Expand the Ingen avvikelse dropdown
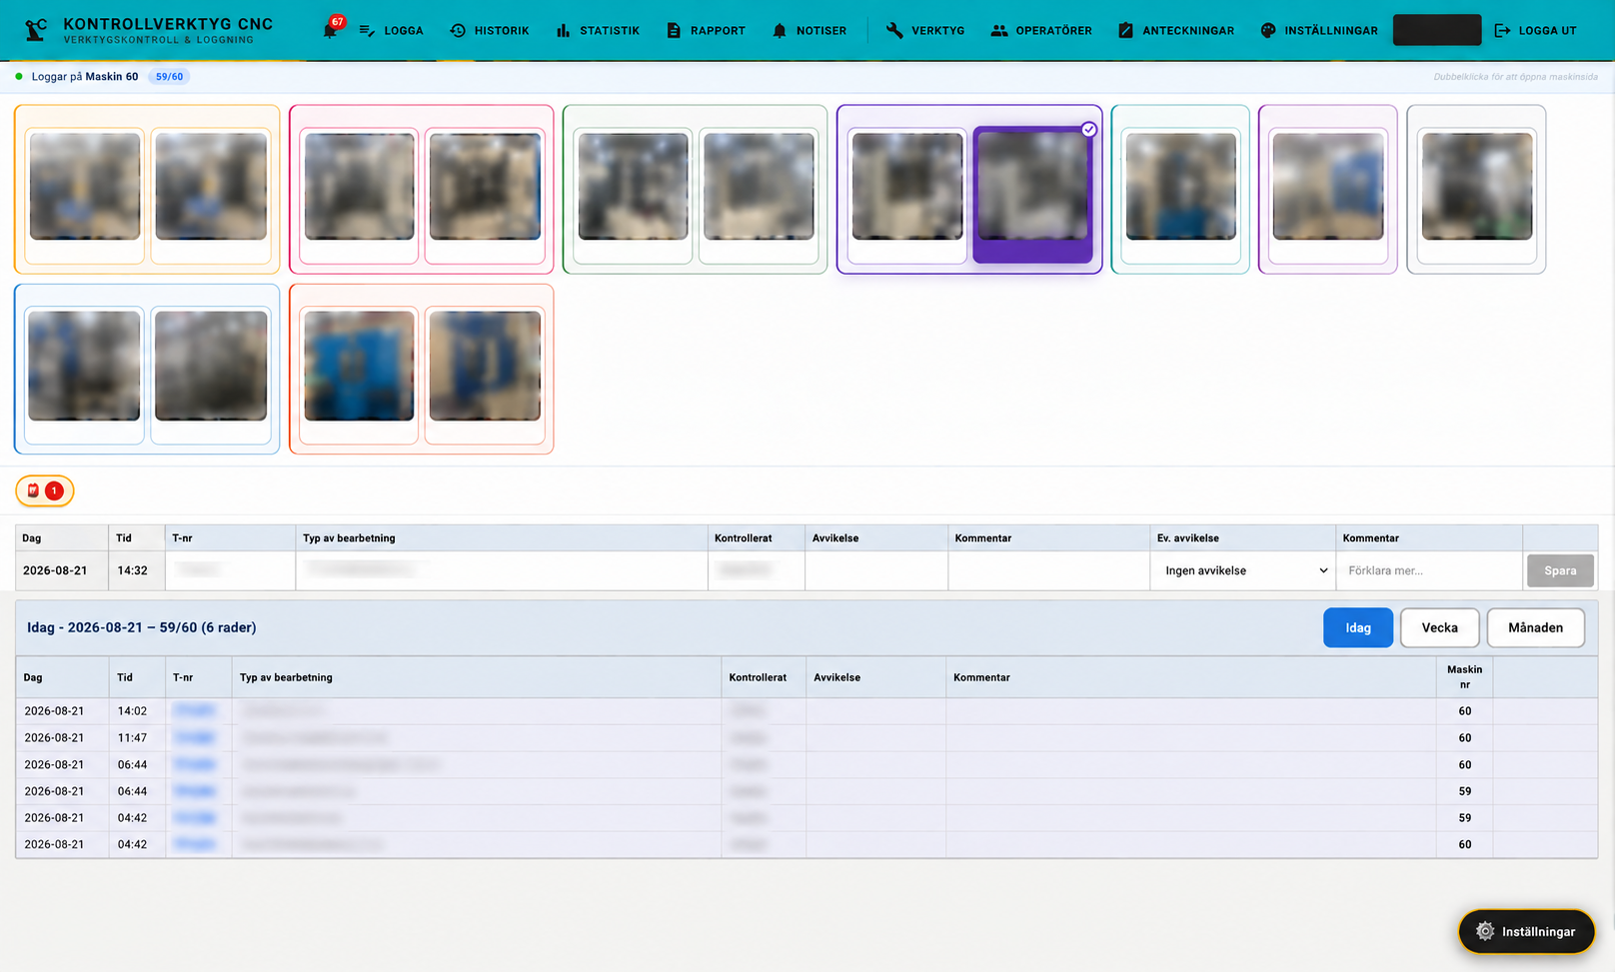The height and width of the screenshot is (972, 1615). (1242, 570)
